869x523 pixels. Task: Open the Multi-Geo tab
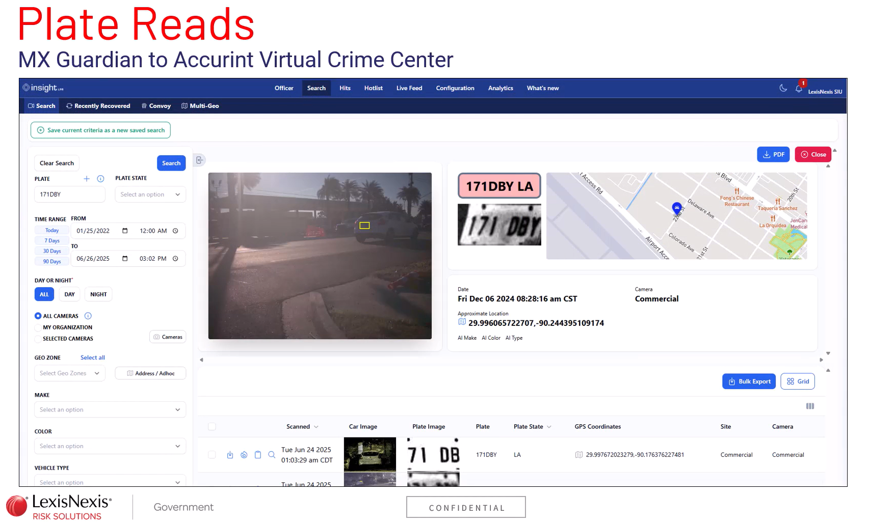click(200, 106)
